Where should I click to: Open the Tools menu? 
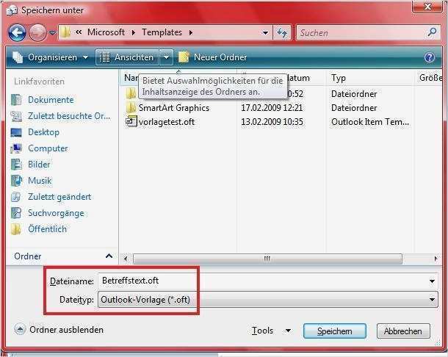262,331
